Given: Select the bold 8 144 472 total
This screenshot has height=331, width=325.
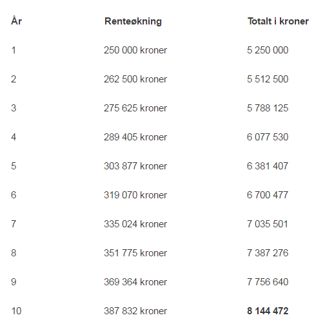Looking at the screenshot, I should click(x=268, y=311).
